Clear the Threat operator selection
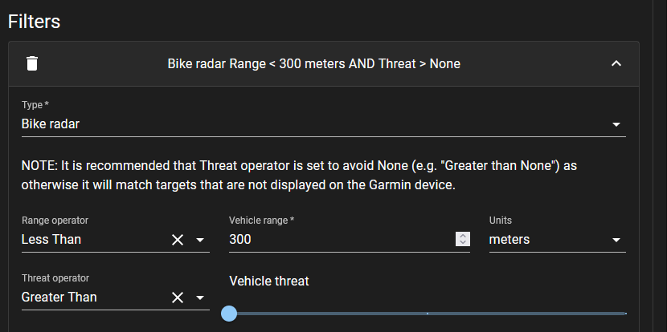Screen dimensions: 667x332 [x=178, y=298]
